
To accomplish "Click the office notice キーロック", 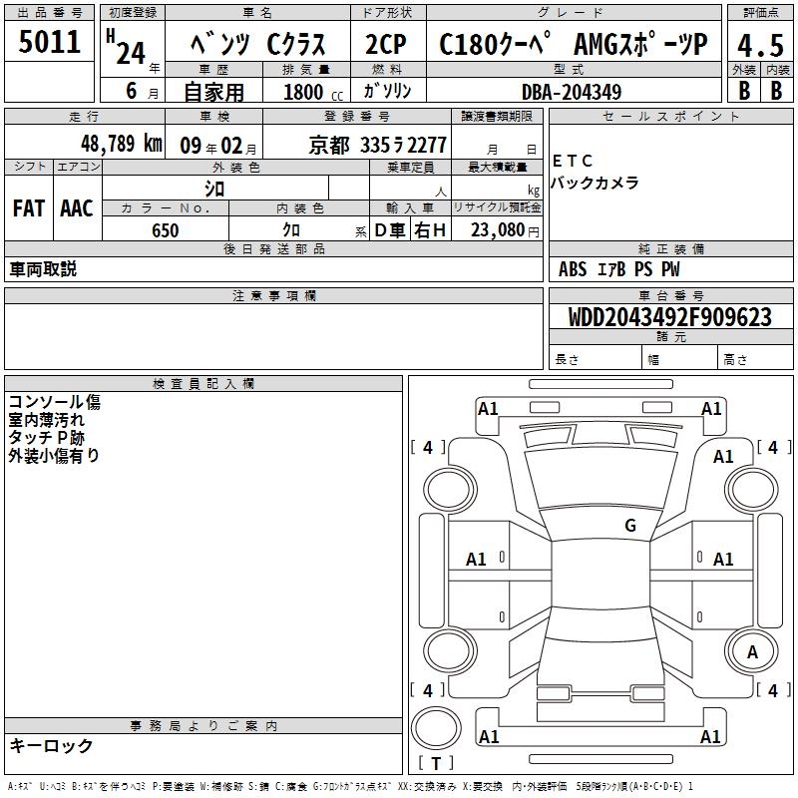I will [x=51, y=745].
